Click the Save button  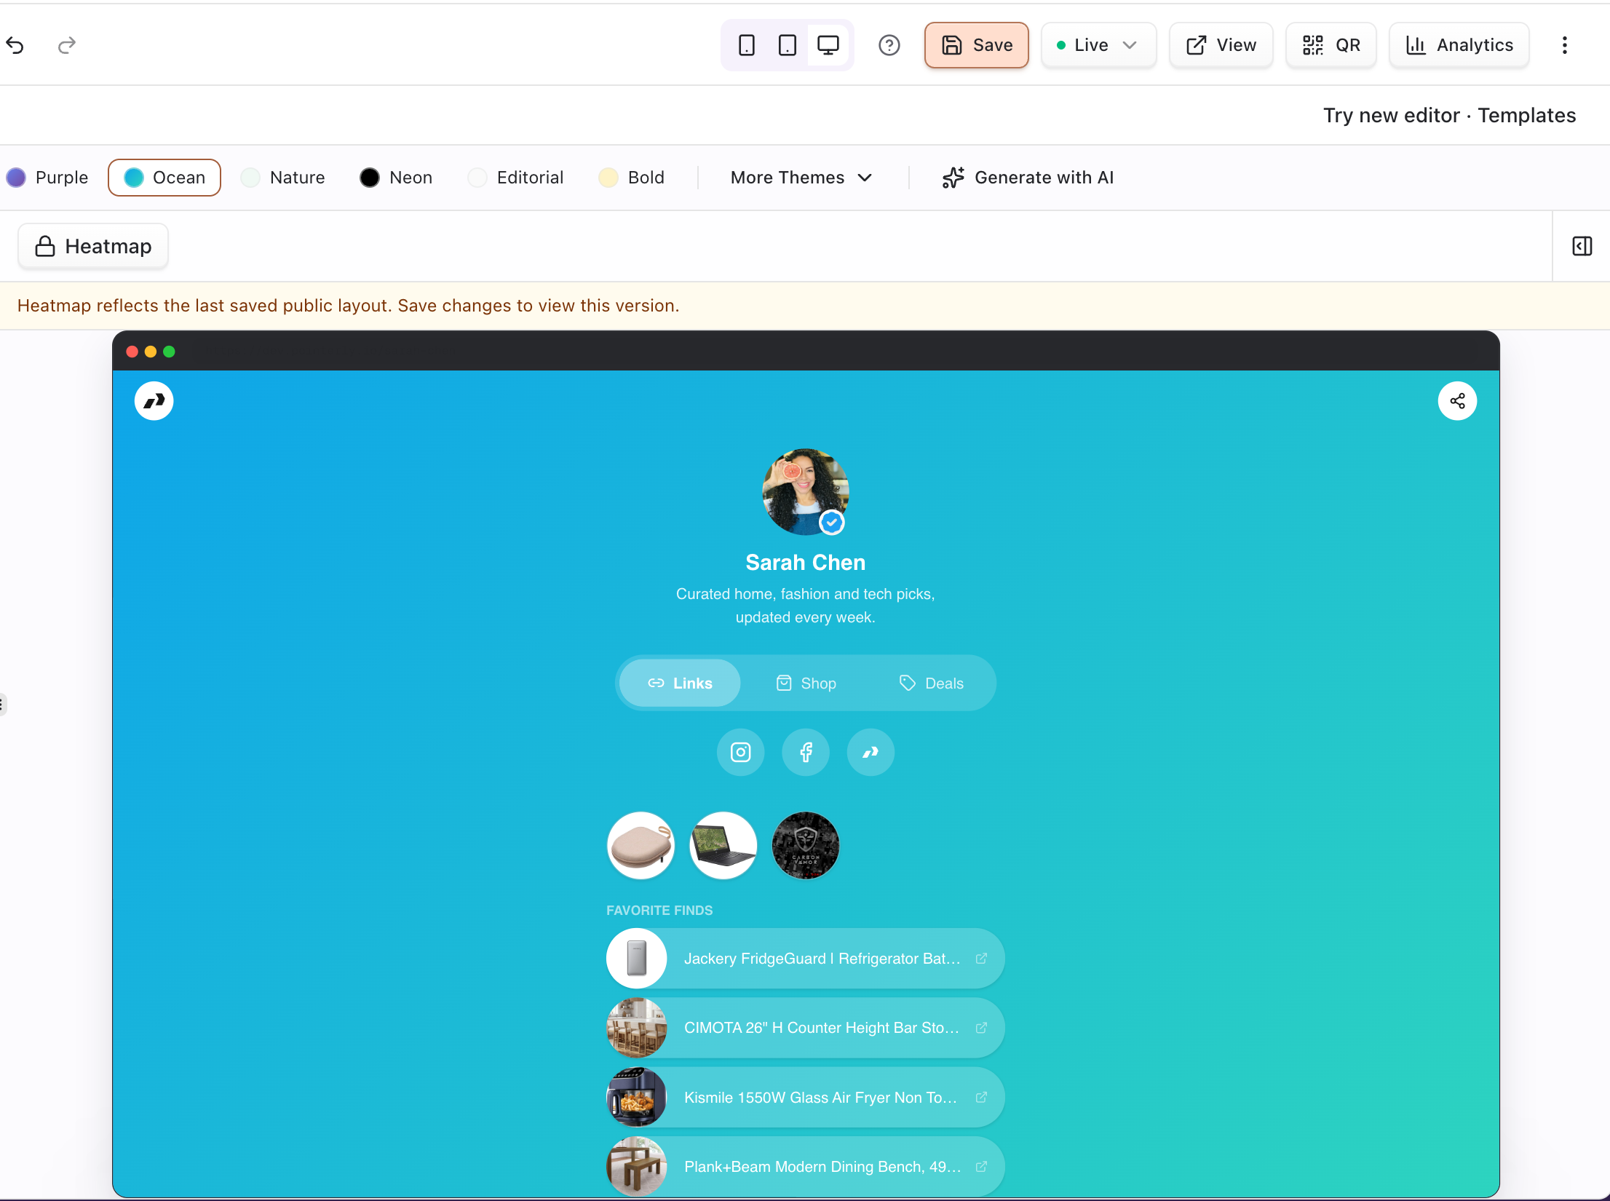[976, 45]
